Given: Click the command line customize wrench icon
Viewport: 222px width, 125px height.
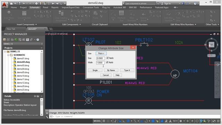Looking at the screenshot, I should click(47, 117).
